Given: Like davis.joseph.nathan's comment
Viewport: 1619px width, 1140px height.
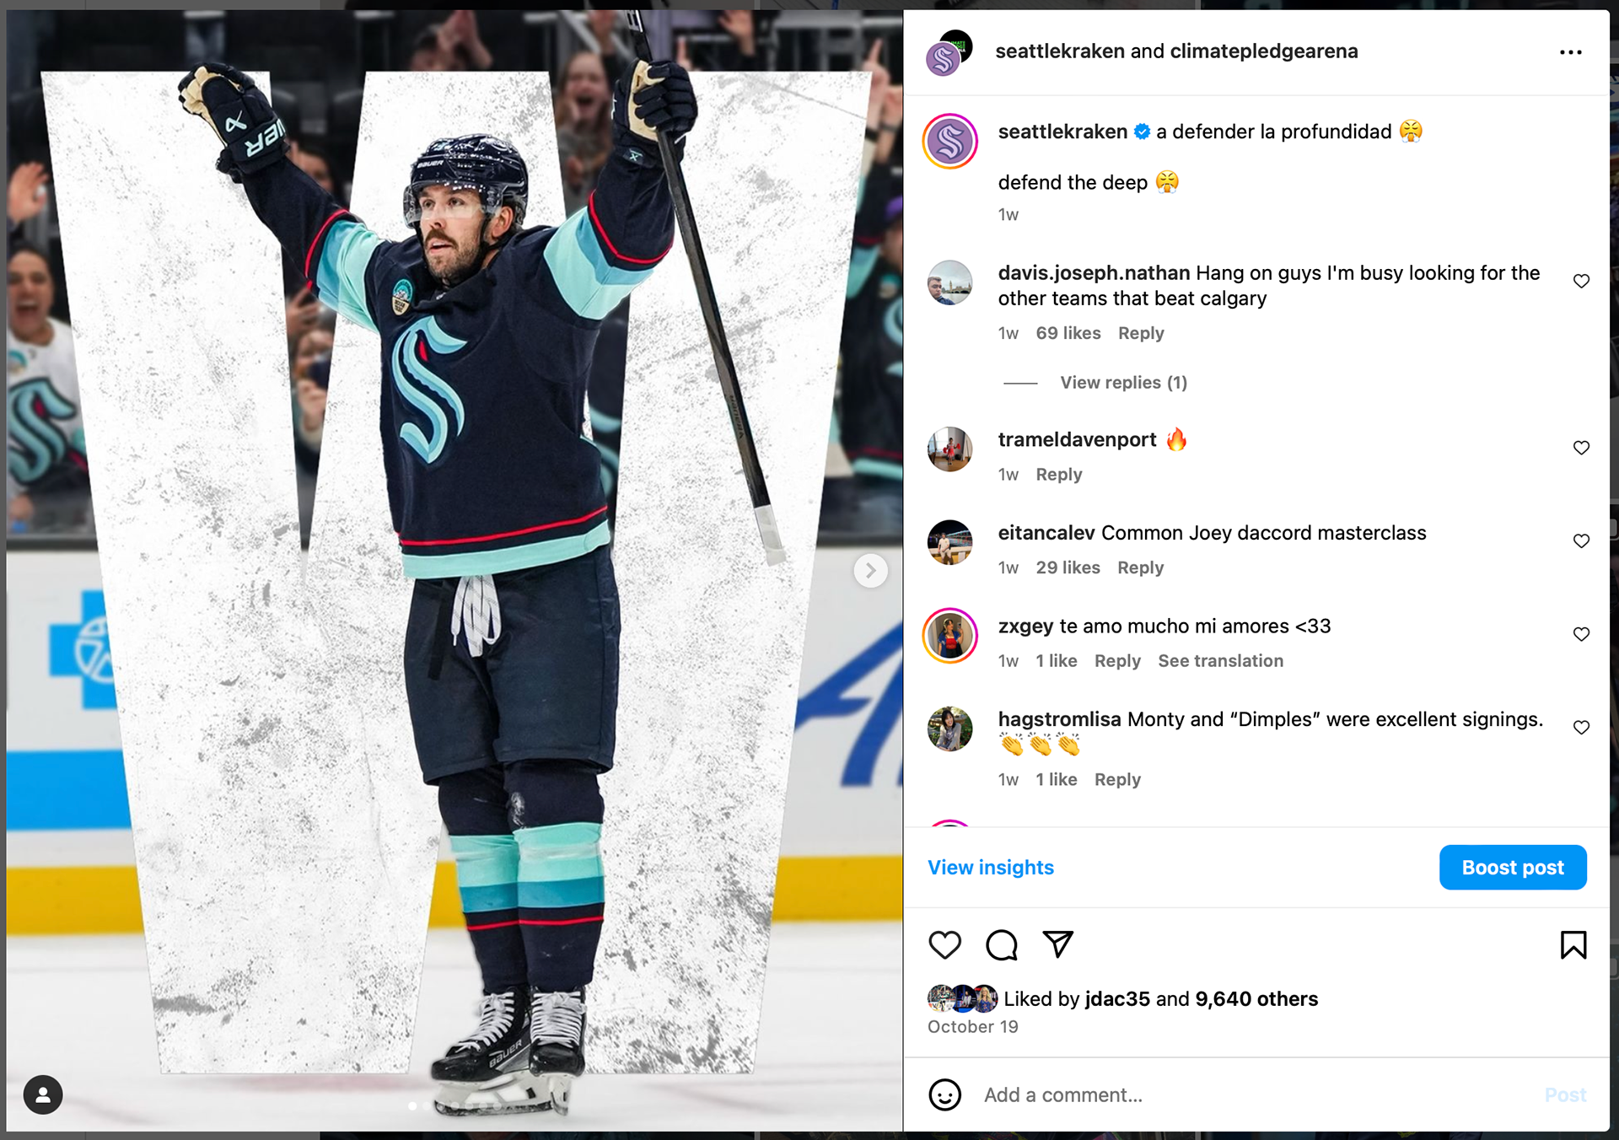Looking at the screenshot, I should point(1581,281).
